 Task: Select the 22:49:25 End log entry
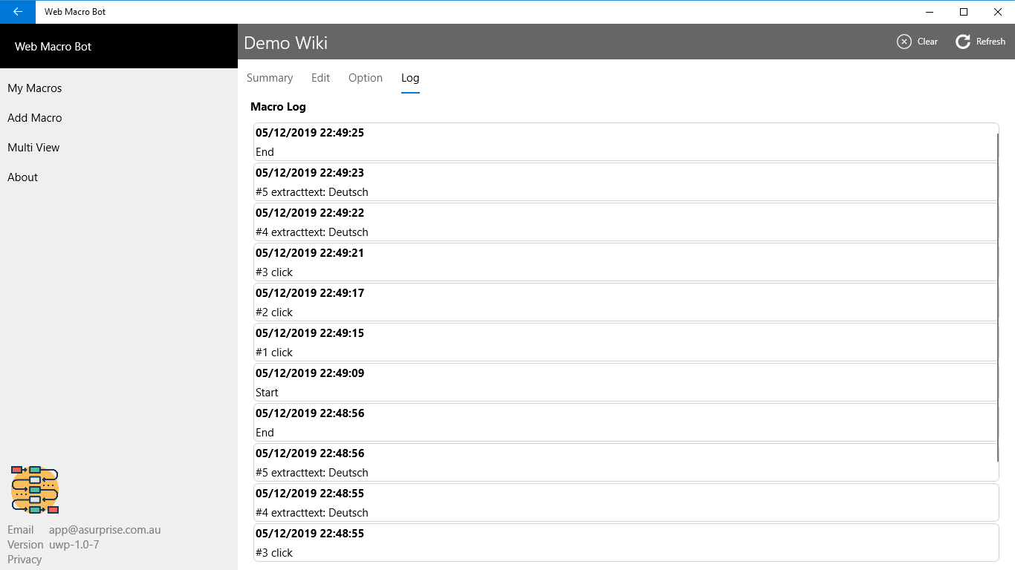pos(624,142)
